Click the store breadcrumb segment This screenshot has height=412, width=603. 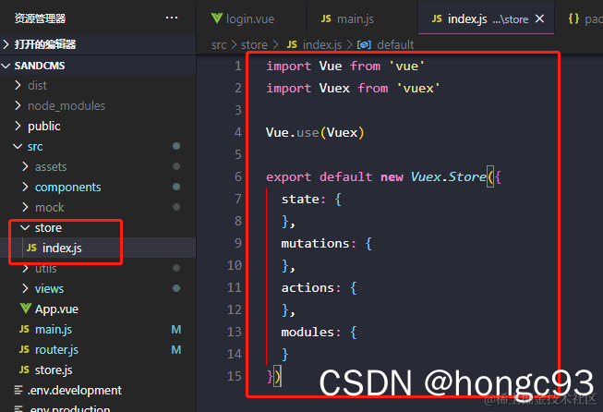(254, 45)
